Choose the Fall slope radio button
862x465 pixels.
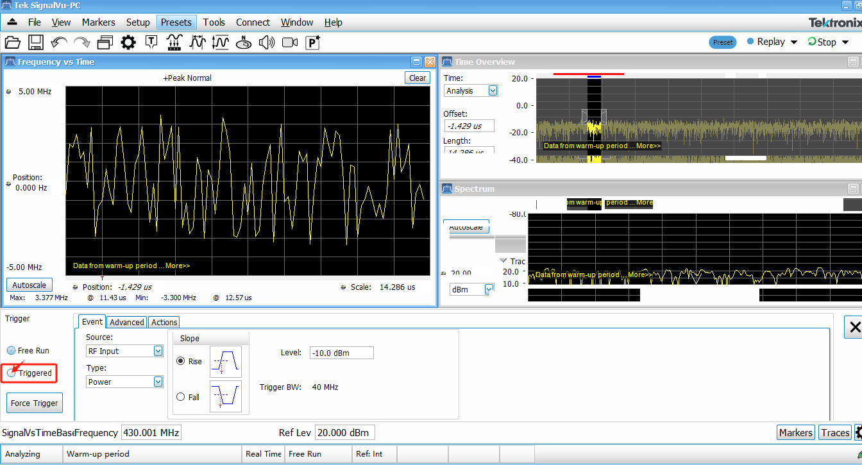pos(181,398)
